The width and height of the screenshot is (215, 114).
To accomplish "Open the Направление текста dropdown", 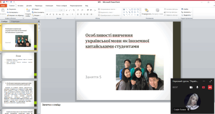I will tap(107, 9).
